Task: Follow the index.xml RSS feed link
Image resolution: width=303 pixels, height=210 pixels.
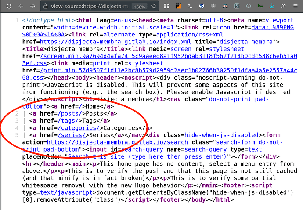Action: click(115, 42)
